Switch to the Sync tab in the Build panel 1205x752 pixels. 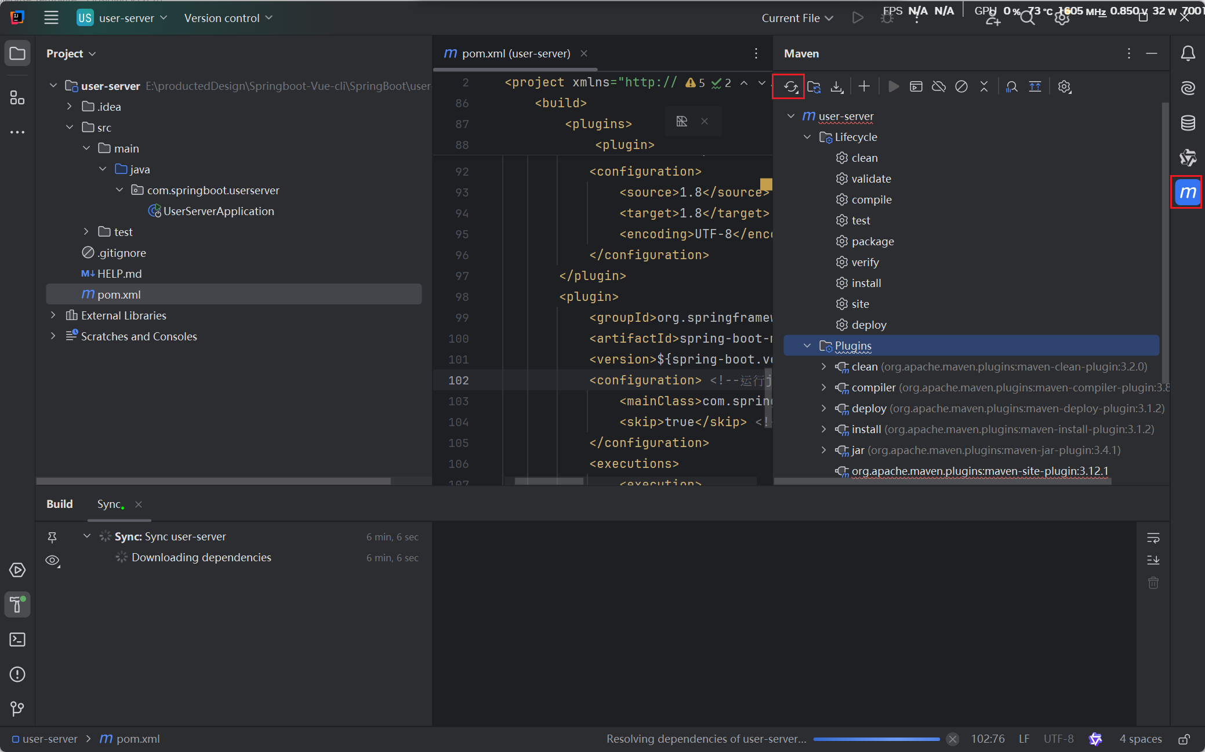pyautogui.click(x=109, y=504)
